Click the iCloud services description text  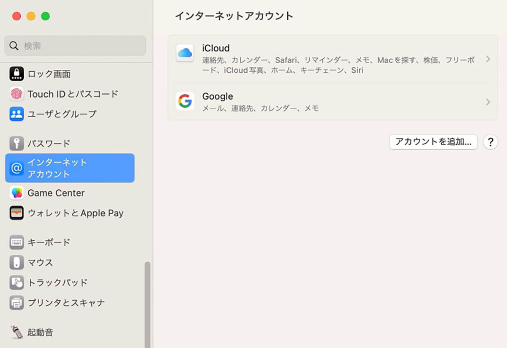pos(338,65)
